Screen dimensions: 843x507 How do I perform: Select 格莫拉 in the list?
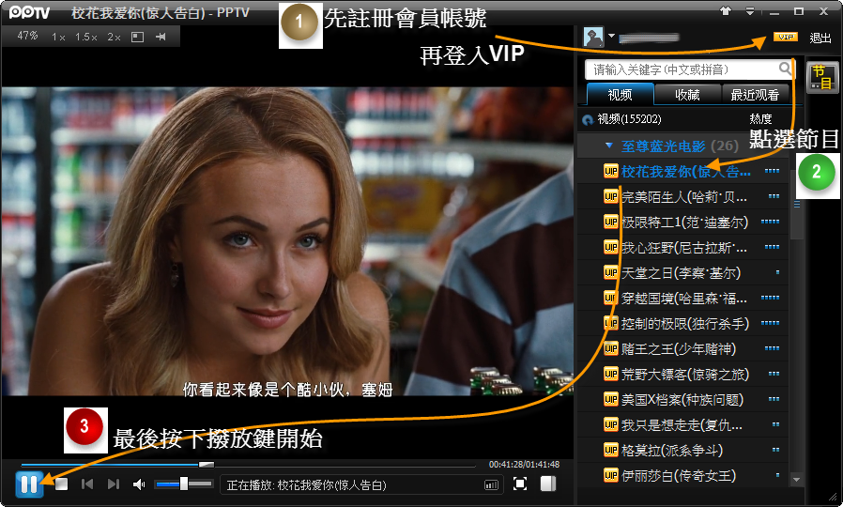click(x=672, y=450)
